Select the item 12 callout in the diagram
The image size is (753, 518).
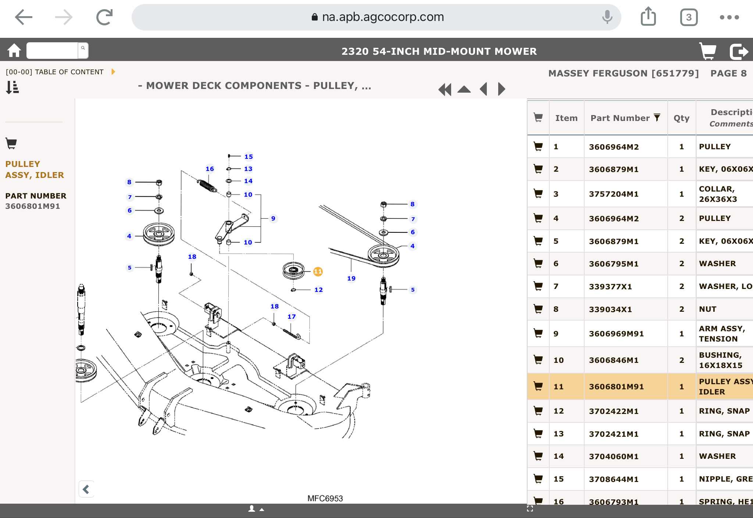(318, 290)
